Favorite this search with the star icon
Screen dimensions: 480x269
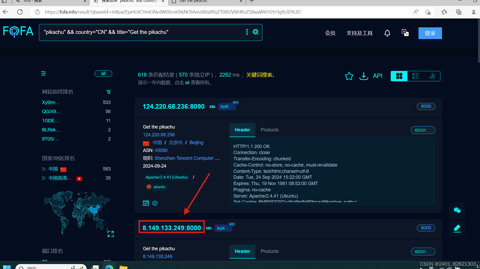[349, 76]
